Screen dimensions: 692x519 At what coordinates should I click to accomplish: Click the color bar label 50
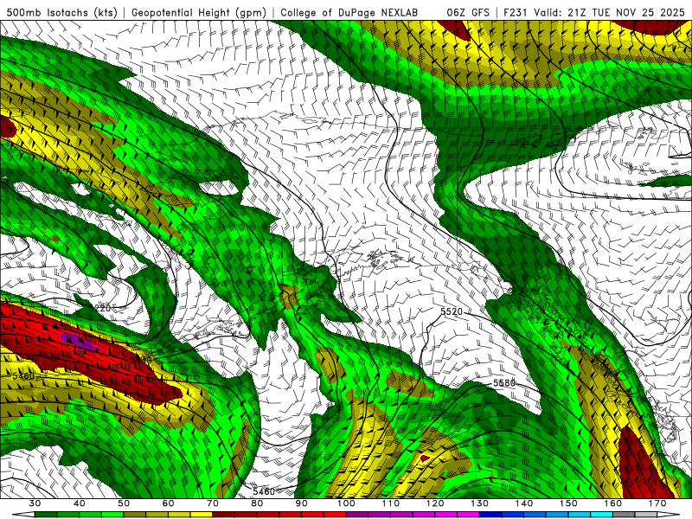tap(124, 503)
